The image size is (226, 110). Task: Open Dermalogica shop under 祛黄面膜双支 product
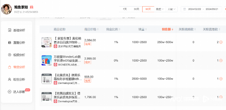click(69, 101)
